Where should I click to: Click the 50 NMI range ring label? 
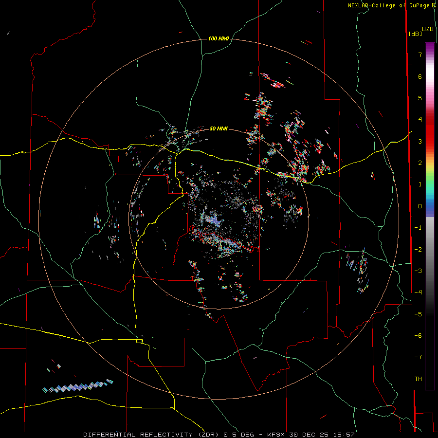coord(219,128)
